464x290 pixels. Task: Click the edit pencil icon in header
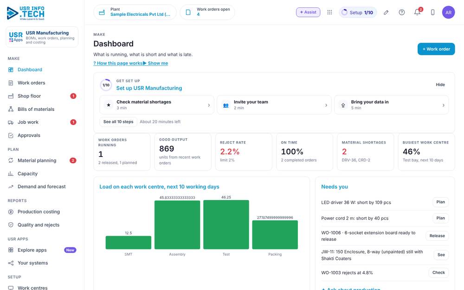point(386,13)
